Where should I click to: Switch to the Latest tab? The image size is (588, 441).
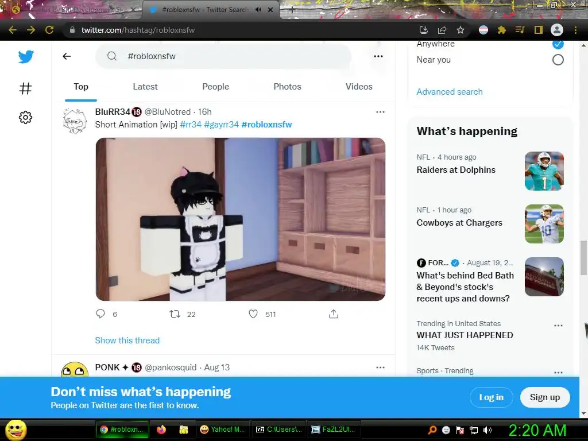[x=145, y=87]
